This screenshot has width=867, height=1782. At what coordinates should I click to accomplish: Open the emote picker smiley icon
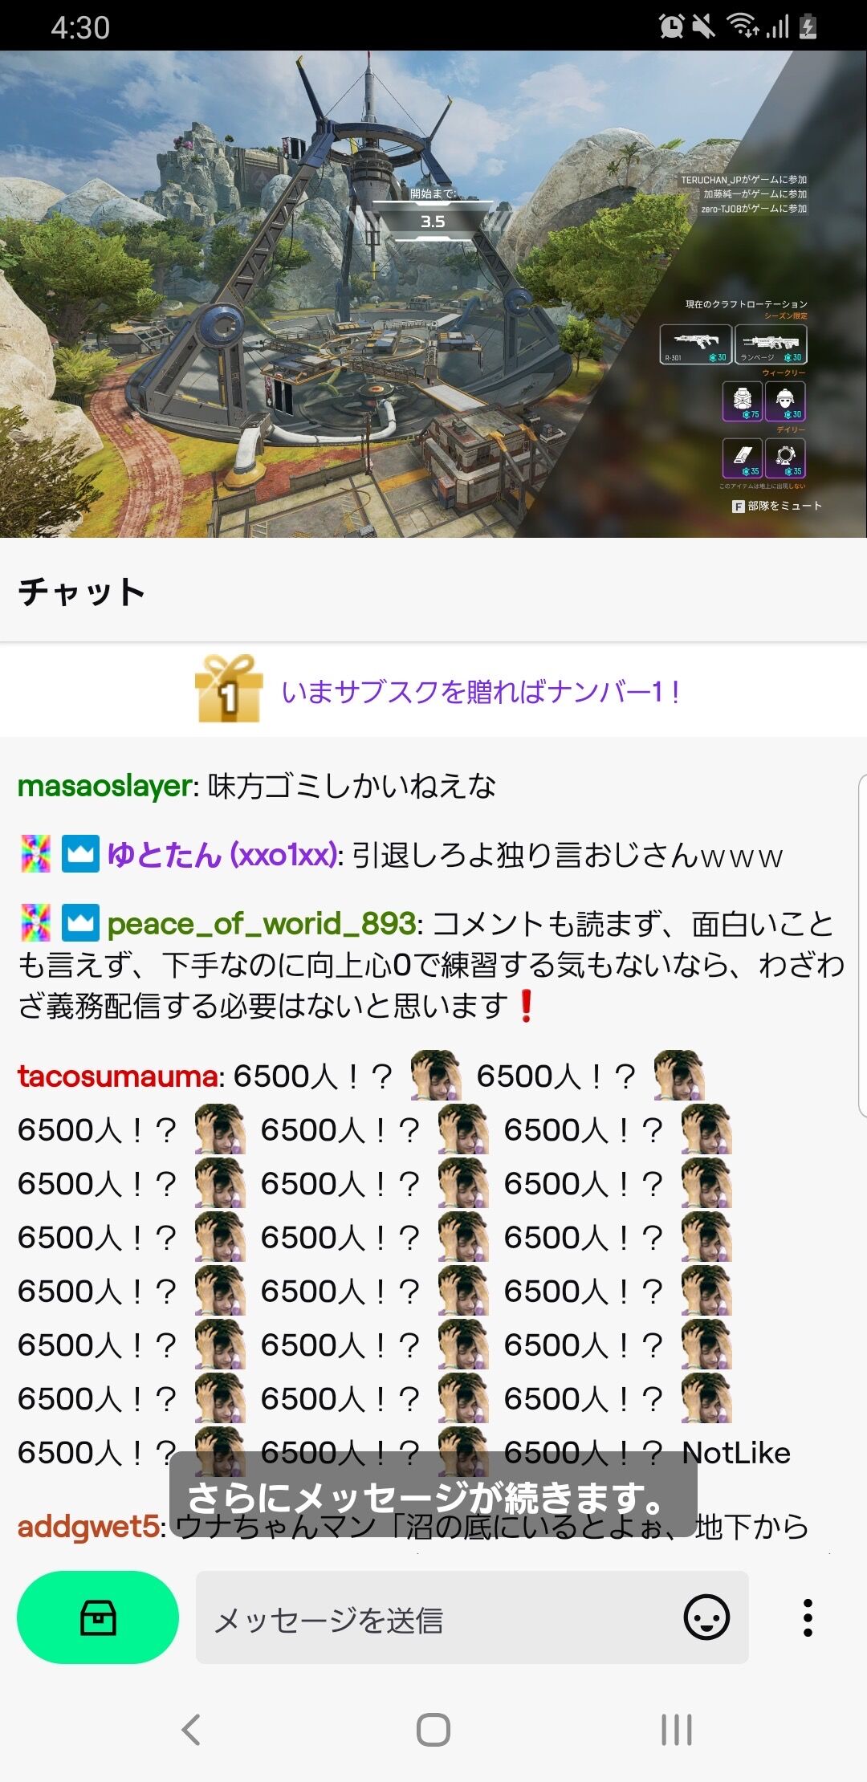point(706,1617)
